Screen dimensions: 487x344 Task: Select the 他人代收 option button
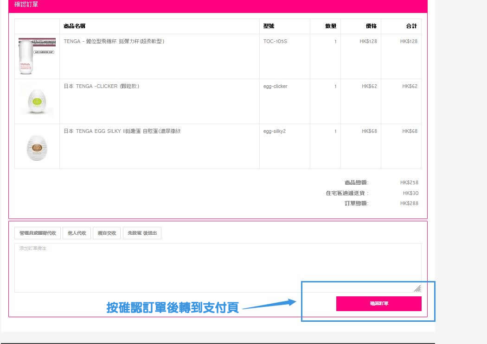(77, 233)
